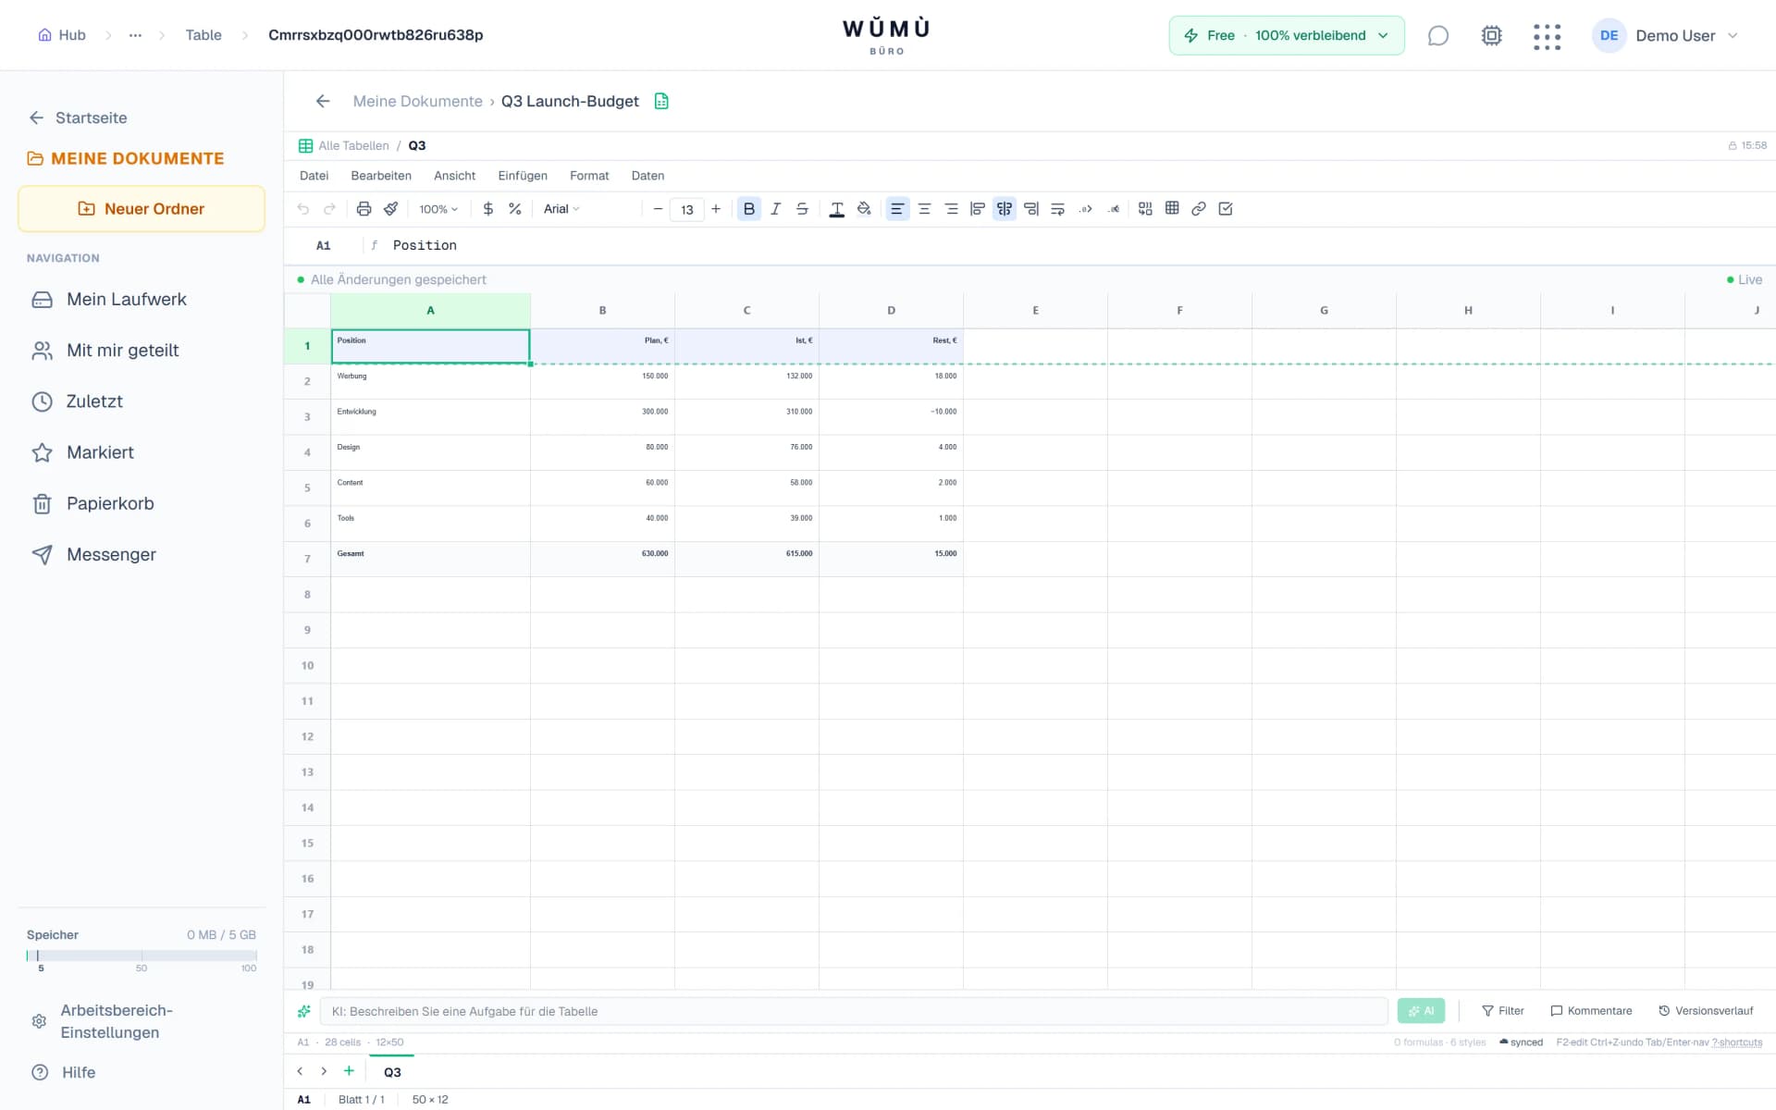Set vertical align bottom icon
This screenshot has width=1776, height=1110.
click(1031, 209)
